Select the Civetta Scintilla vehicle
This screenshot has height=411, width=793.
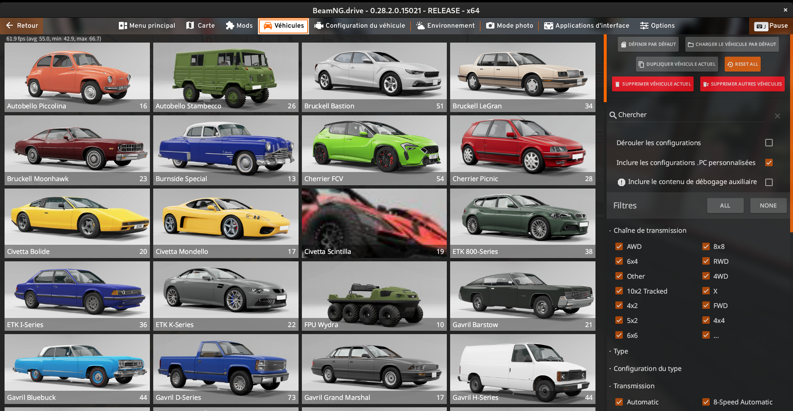pyautogui.click(x=374, y=223)
